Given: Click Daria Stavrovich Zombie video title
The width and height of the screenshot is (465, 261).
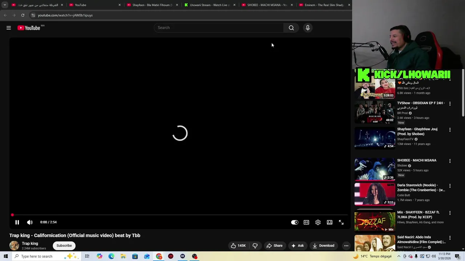Looking at the screenshot, I should [x=421, y=187].
